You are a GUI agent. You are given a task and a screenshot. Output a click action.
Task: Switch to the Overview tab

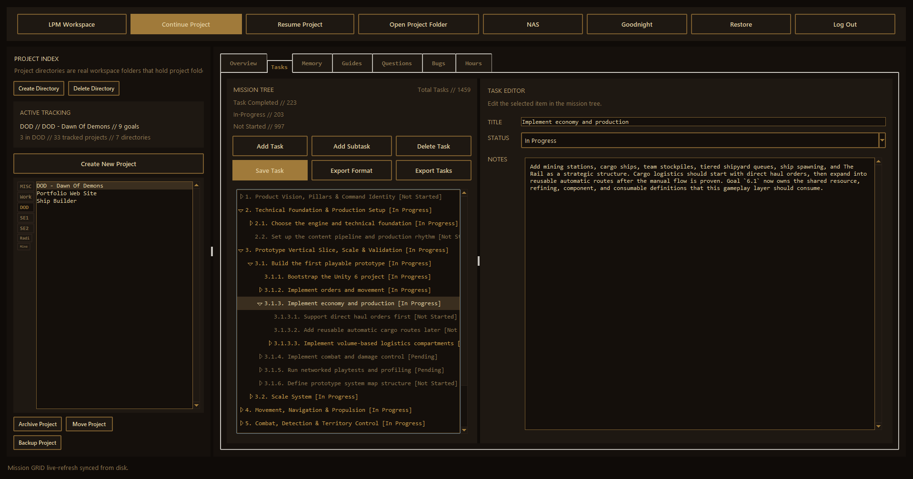243,63
